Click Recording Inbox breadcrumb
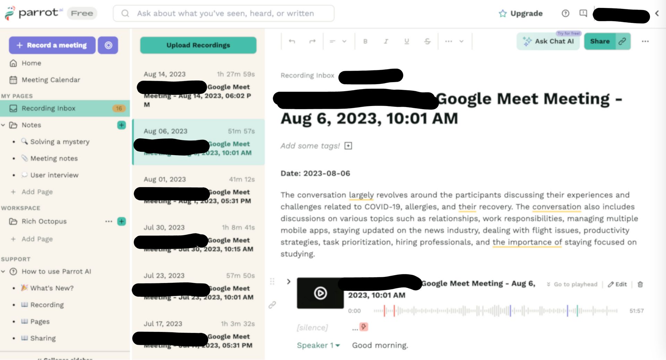 tap(307, 76)
